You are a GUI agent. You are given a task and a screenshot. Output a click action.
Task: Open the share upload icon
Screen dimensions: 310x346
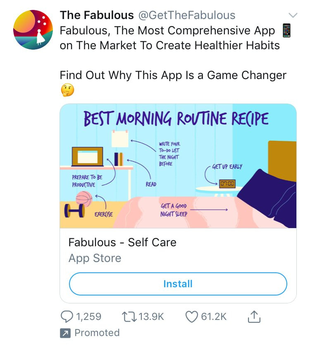click(x=254, y=316)
